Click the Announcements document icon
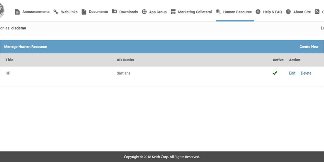 pyautogui.click(x=17, y=12)
